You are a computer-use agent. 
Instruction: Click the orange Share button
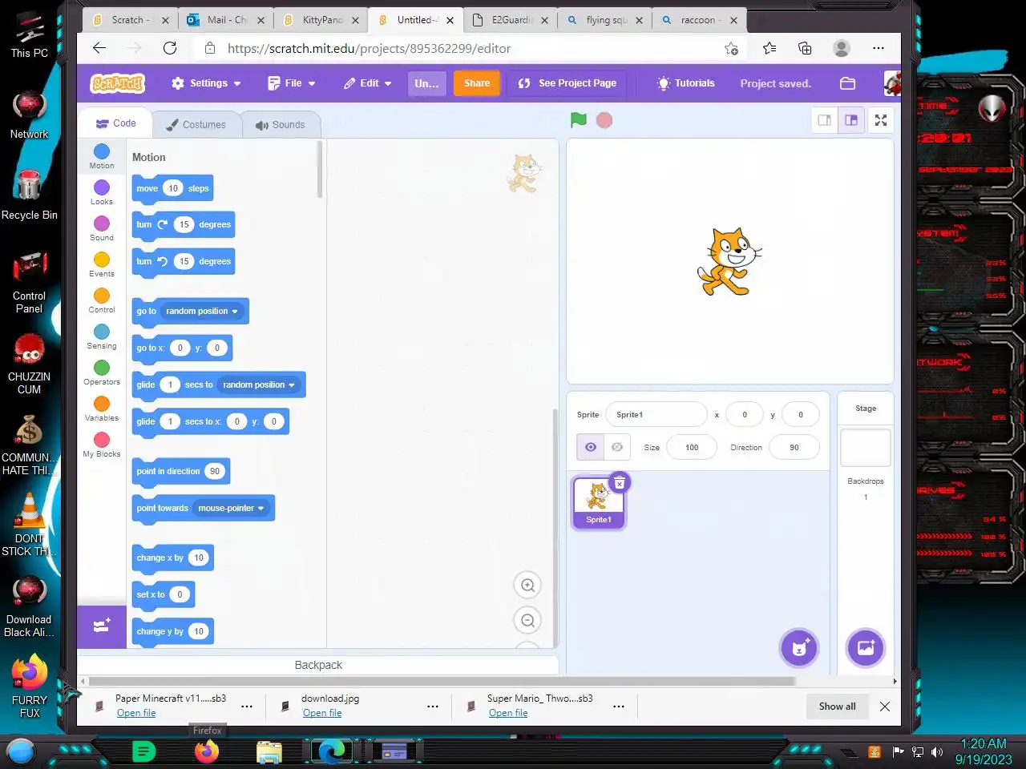tap(477, 83)
